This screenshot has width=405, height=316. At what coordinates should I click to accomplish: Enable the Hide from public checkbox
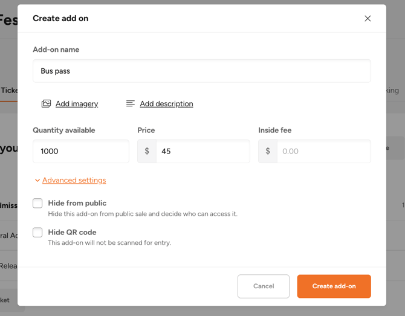37,203
